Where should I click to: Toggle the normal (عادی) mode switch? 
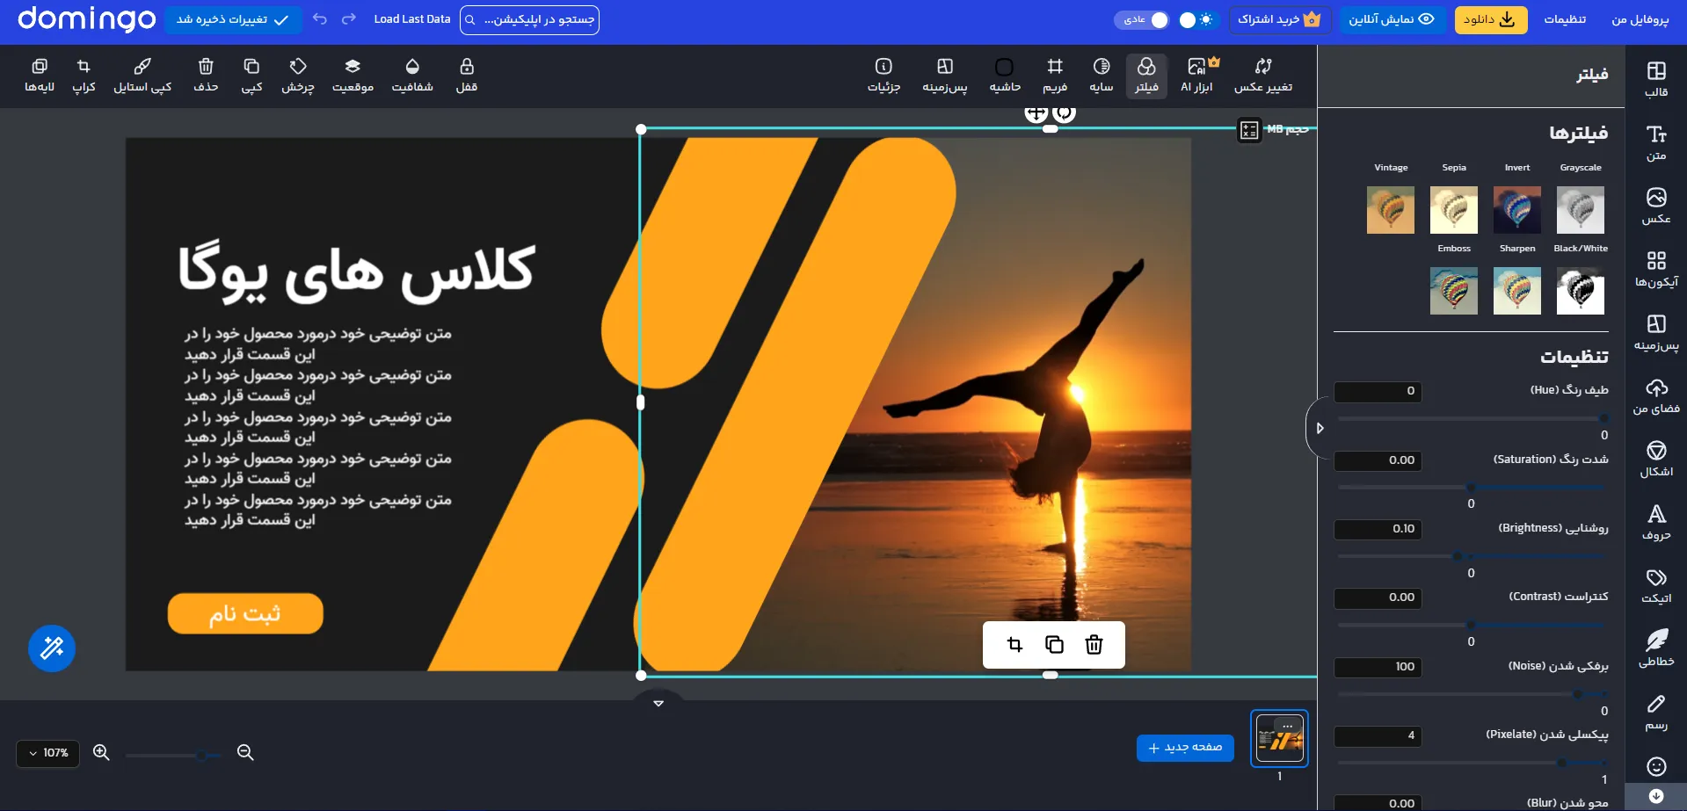coord(1142,19)
